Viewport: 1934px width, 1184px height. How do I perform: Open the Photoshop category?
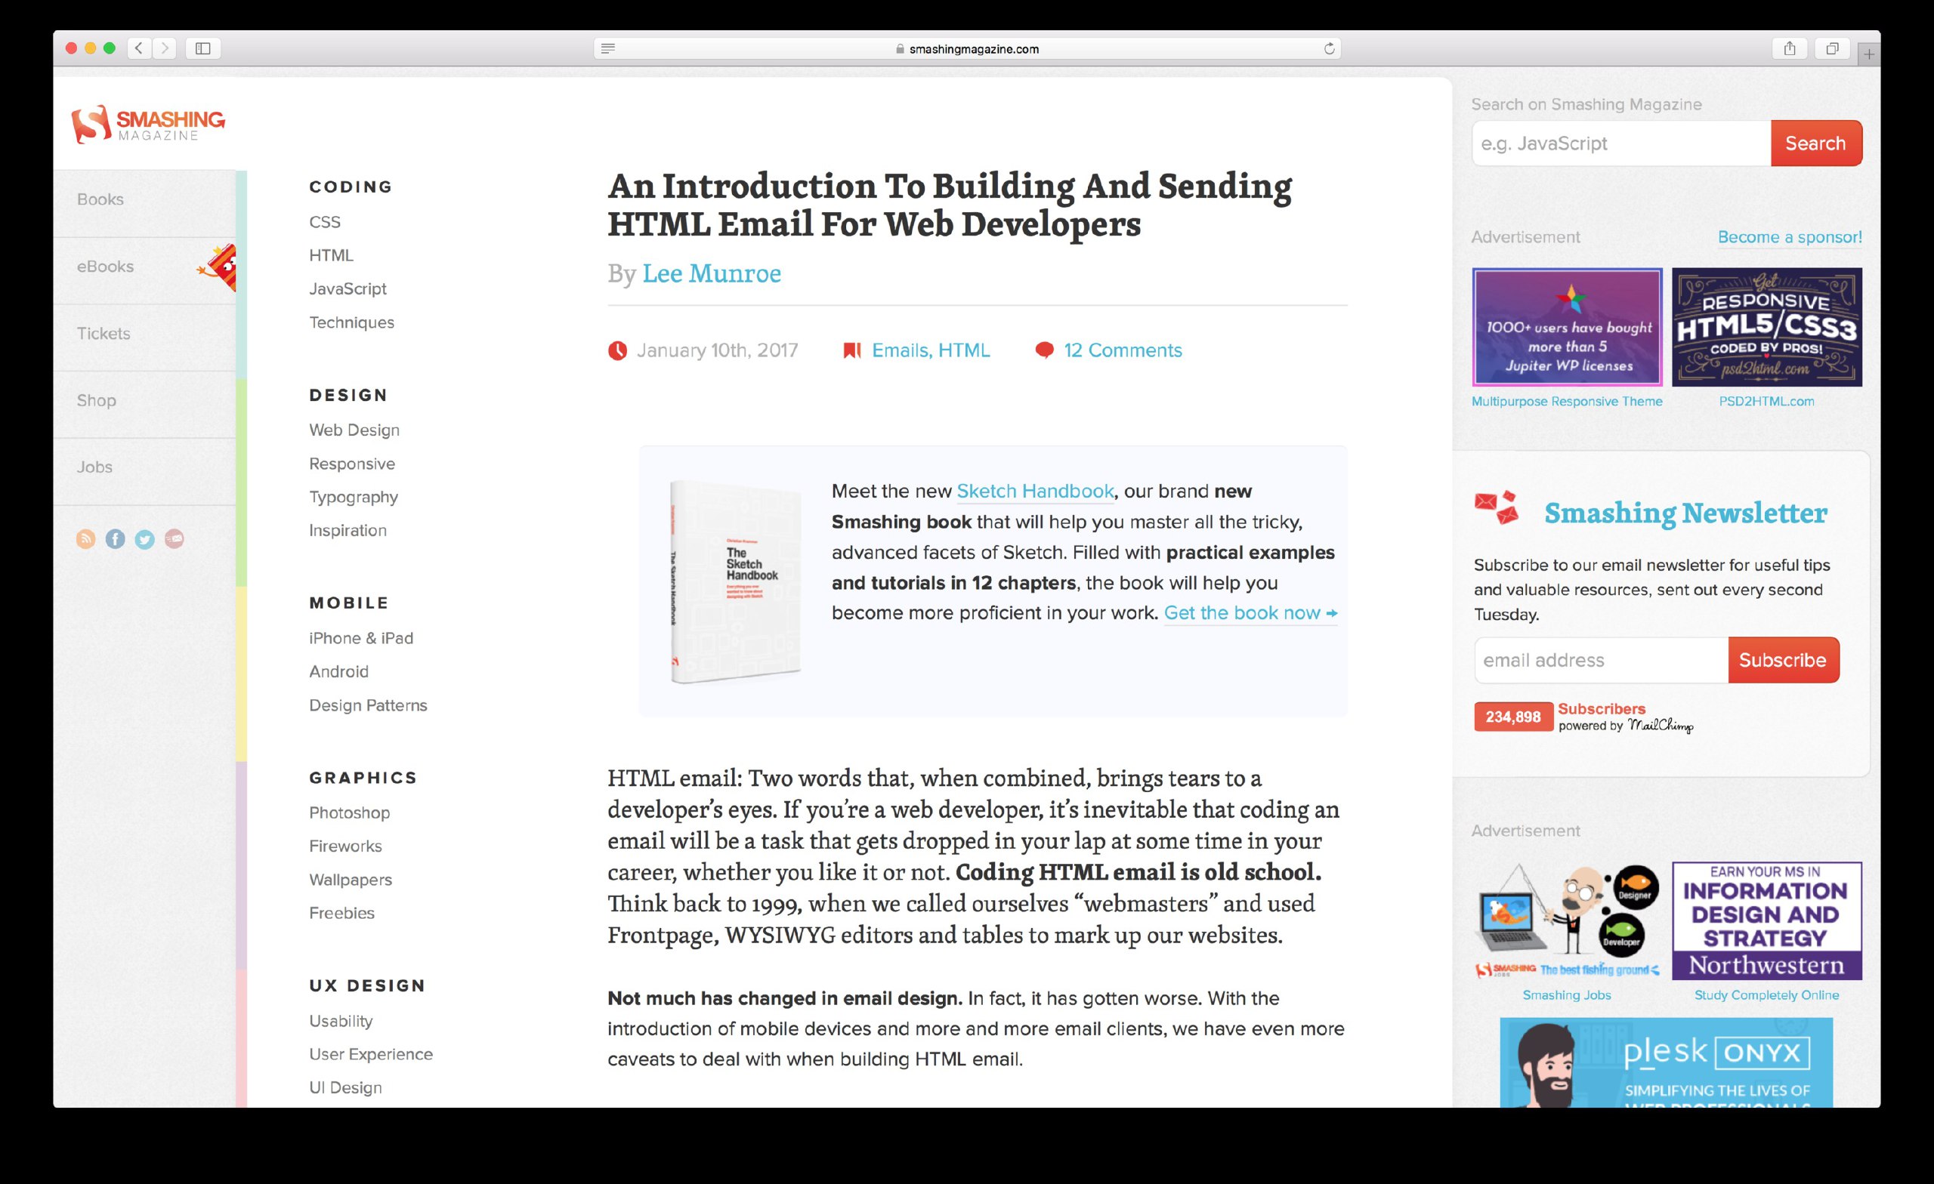[349, 813]
